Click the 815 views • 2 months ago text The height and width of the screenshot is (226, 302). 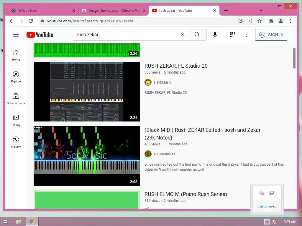(x=165, y=201)
